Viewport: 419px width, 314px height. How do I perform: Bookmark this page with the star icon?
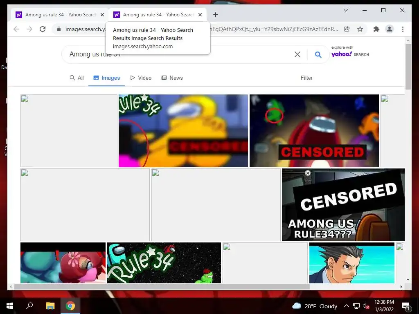[x=360, y=29]
